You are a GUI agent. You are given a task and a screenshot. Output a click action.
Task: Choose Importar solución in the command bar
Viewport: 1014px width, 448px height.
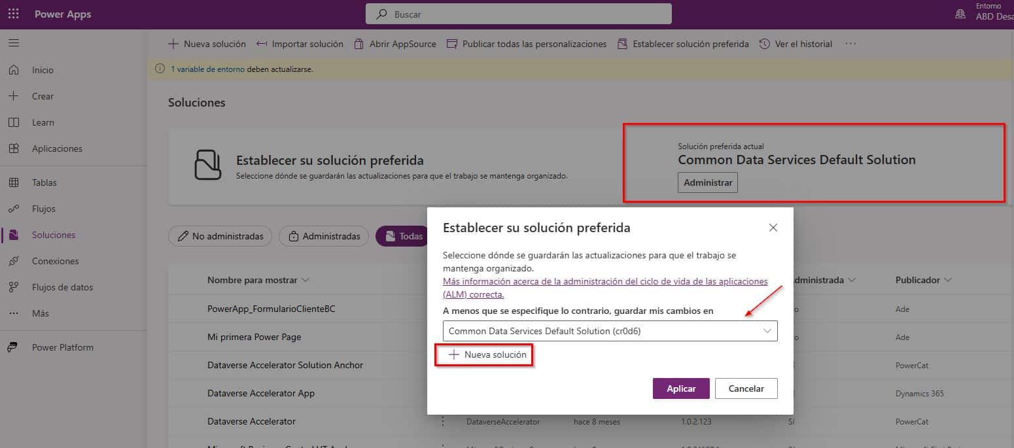tap(300, 44)
